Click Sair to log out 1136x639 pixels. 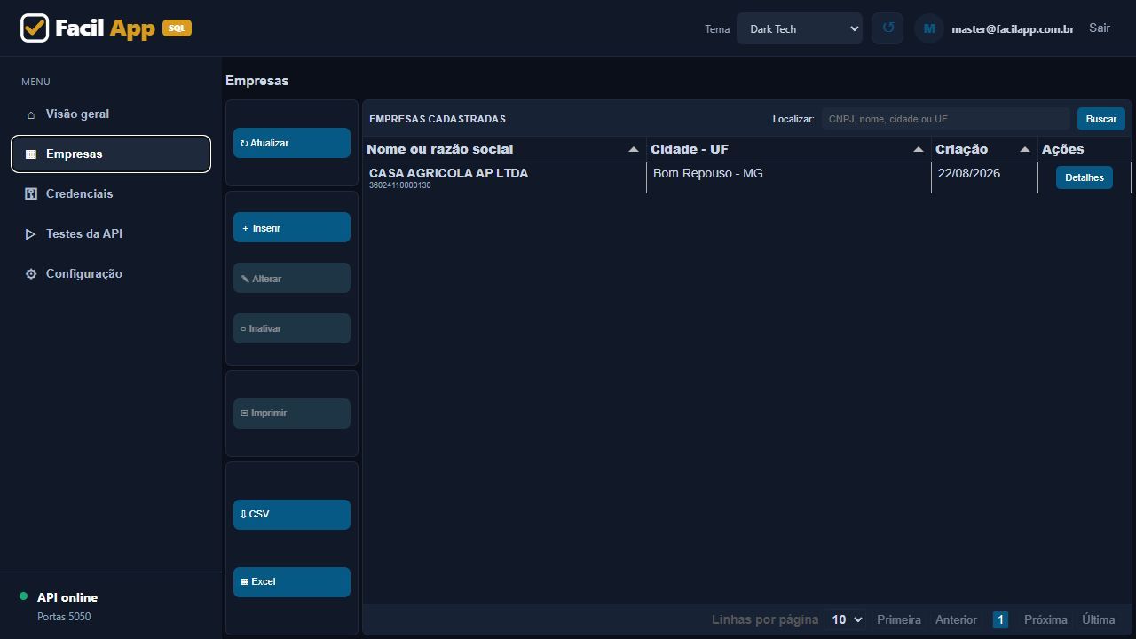point(1100,28)
